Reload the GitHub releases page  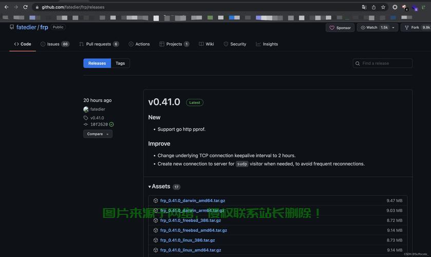point(25,7)
